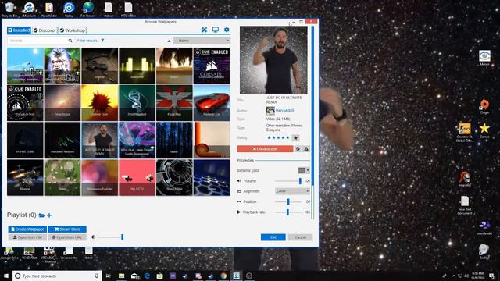The image size is (500, 281).
Task: Click the taskbar microphone icon
Action: [96, 276]
